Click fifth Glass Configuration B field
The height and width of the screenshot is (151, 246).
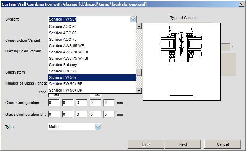(109, 115)
